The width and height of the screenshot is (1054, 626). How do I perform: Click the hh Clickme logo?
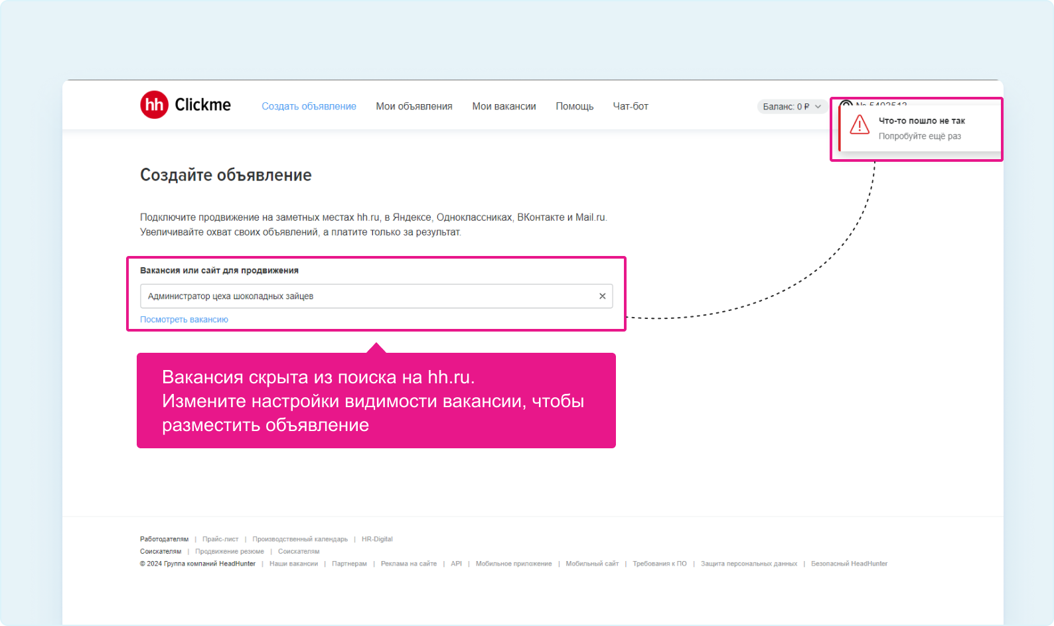click(x=185, y=105)
